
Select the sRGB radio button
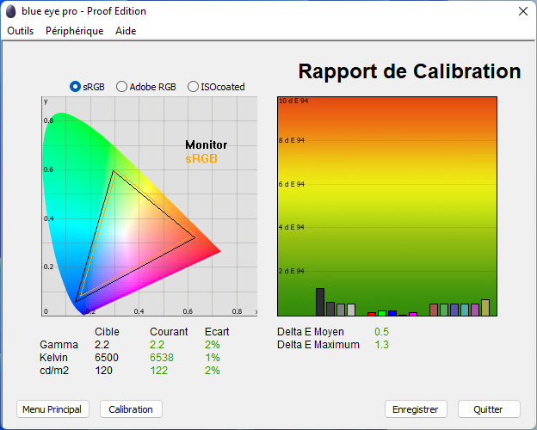point(76,87)
